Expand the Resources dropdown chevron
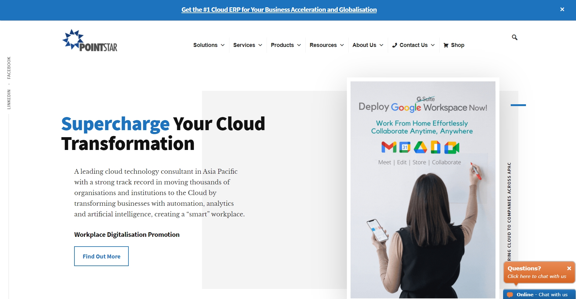This screenshot has width=576, height=299. click(342, 45)
